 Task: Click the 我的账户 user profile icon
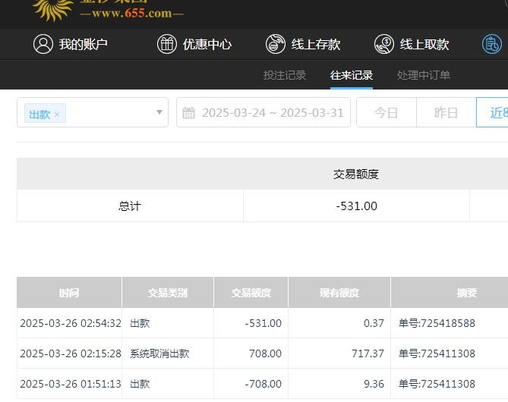43,44
